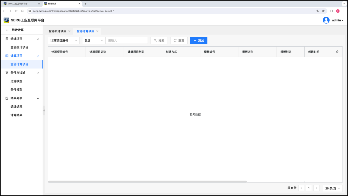Screen dimensions: 348x196
Task: Open the 计算项目编号 field dropdown
Action: (64, 41)
